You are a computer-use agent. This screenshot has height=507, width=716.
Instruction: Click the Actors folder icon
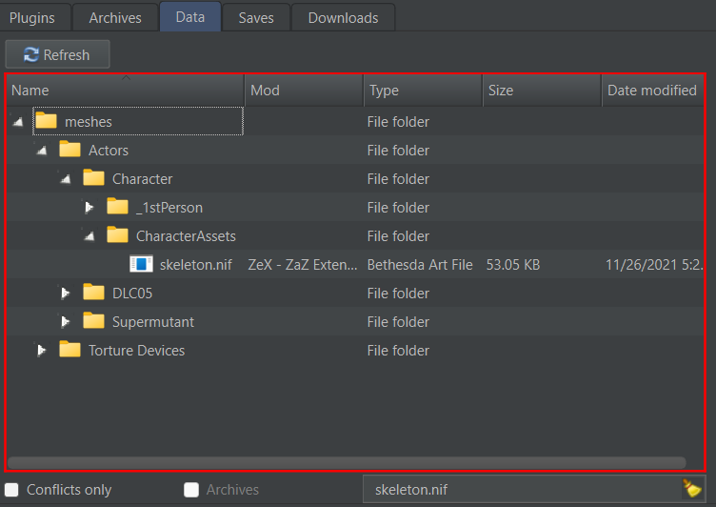(x=70, y=149)
